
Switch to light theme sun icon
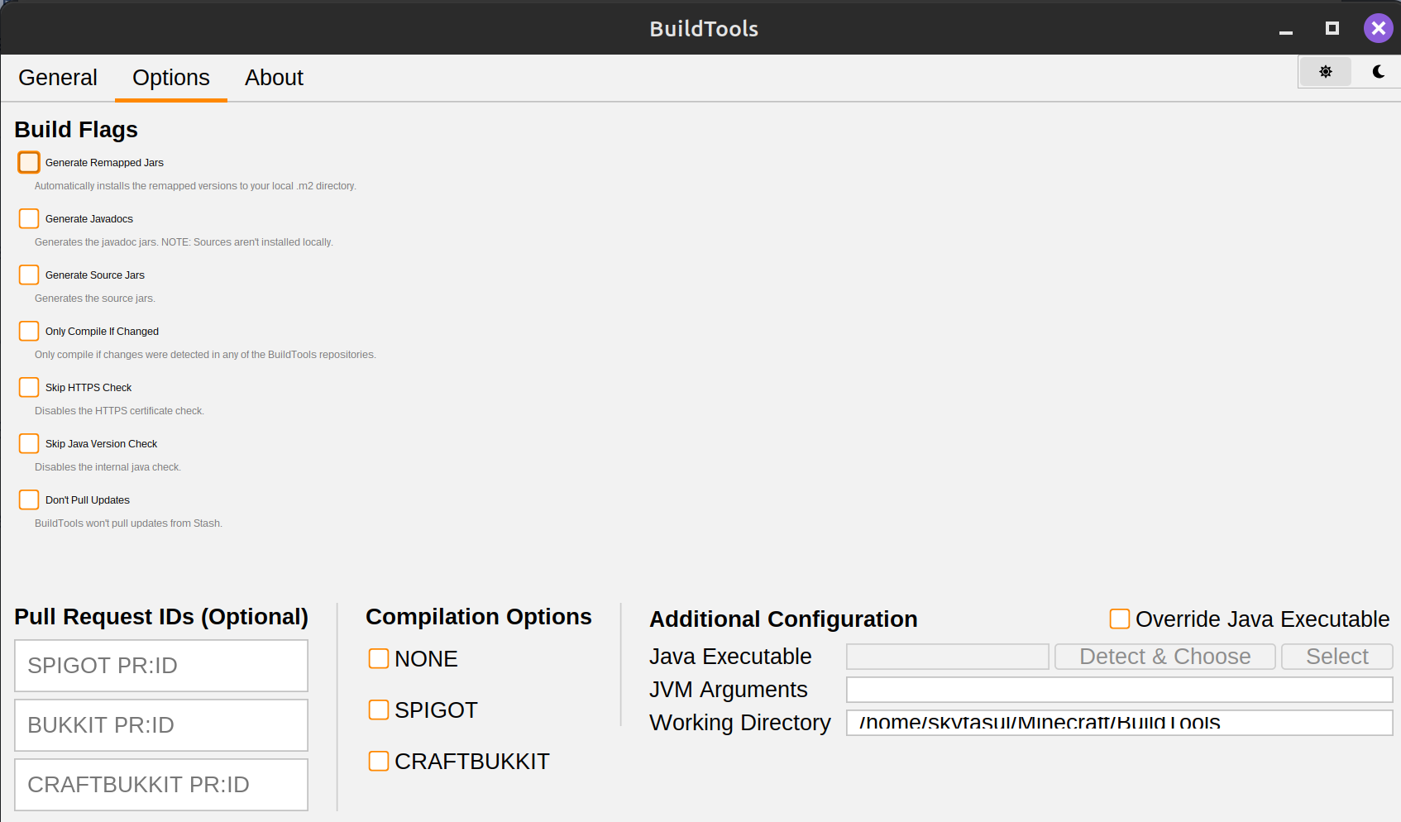coord(1325,72)
